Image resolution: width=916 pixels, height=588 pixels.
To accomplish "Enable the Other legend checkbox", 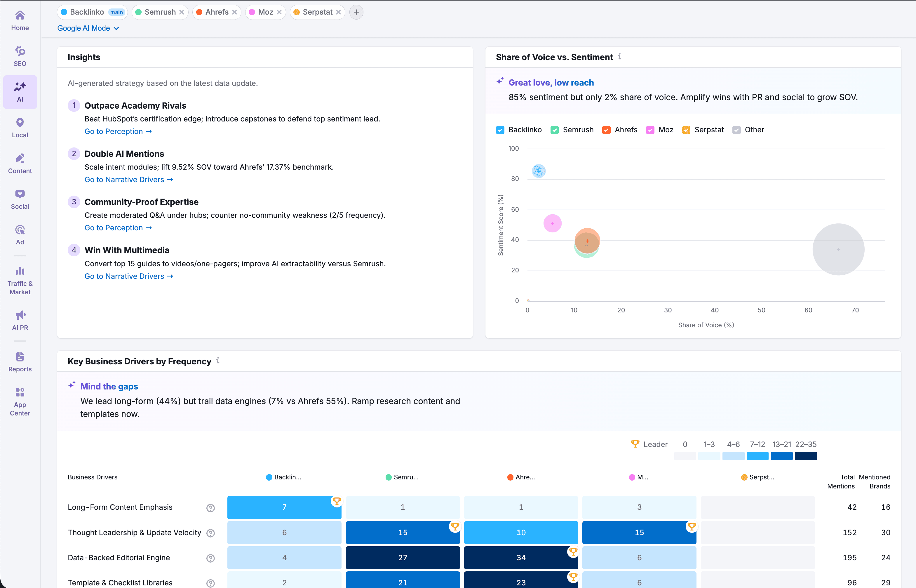I will [x=736, y=130].
